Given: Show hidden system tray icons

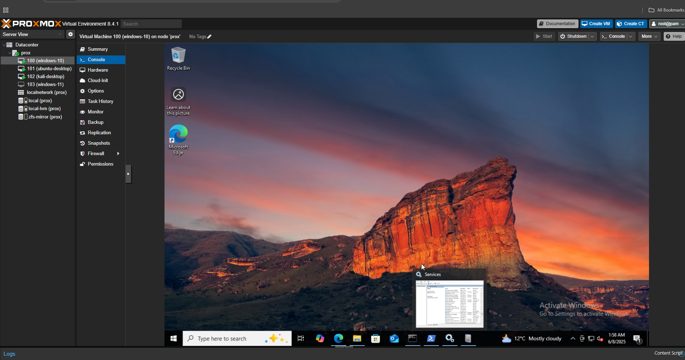Looking at the screenshot, I should pyautogui.click(x=572, y=338).
